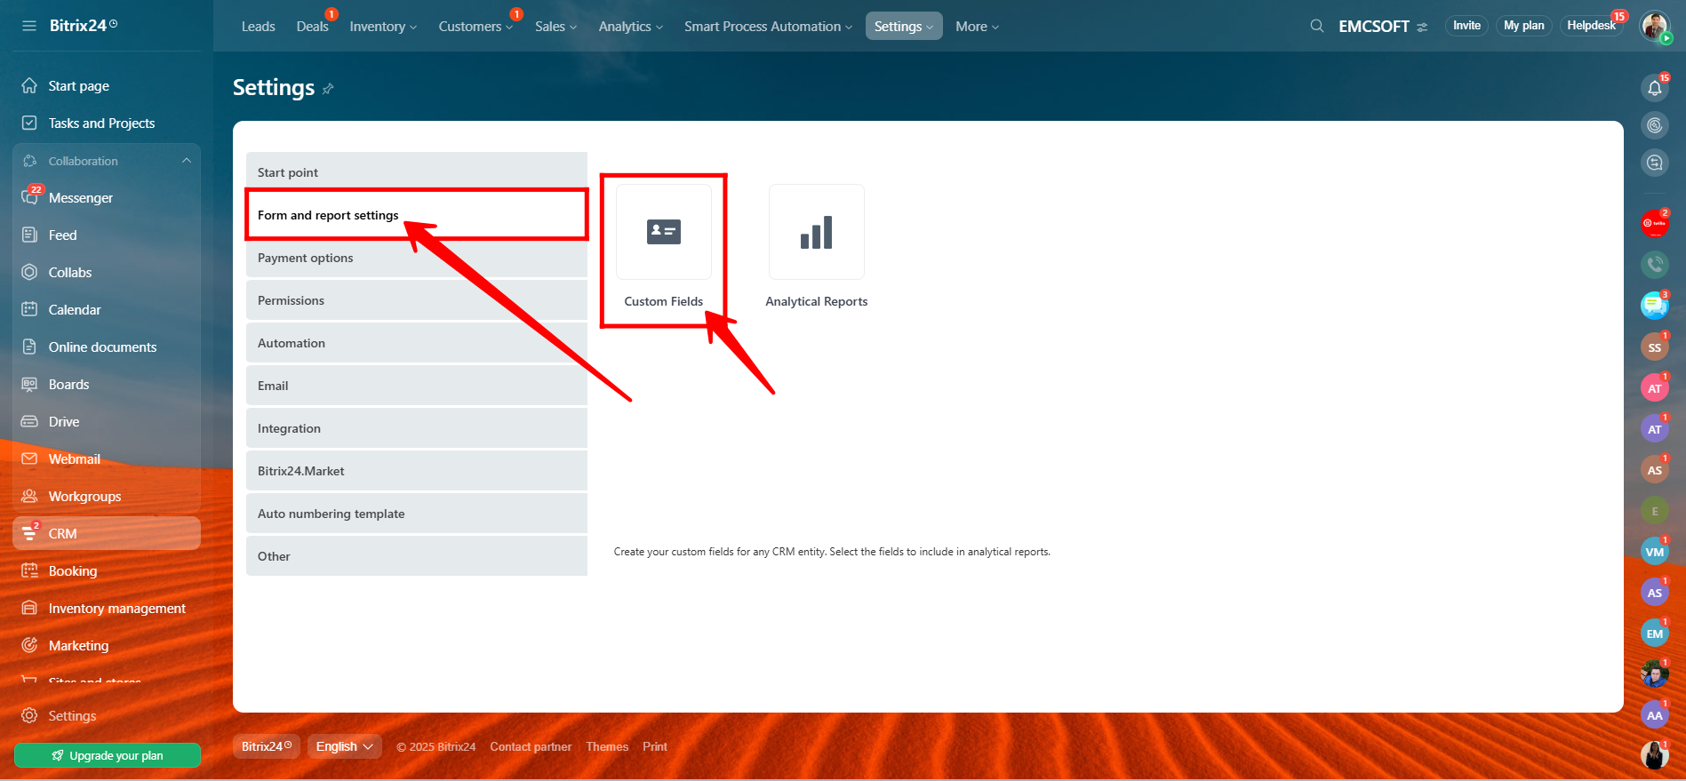
Task: Select the Payment options tab
Action: pyautogui.click(x=417, y=258)
